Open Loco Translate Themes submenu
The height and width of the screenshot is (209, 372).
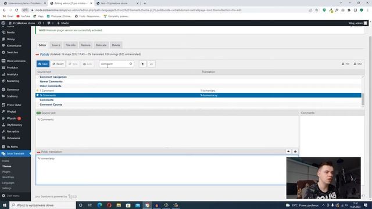click(6, 167)
